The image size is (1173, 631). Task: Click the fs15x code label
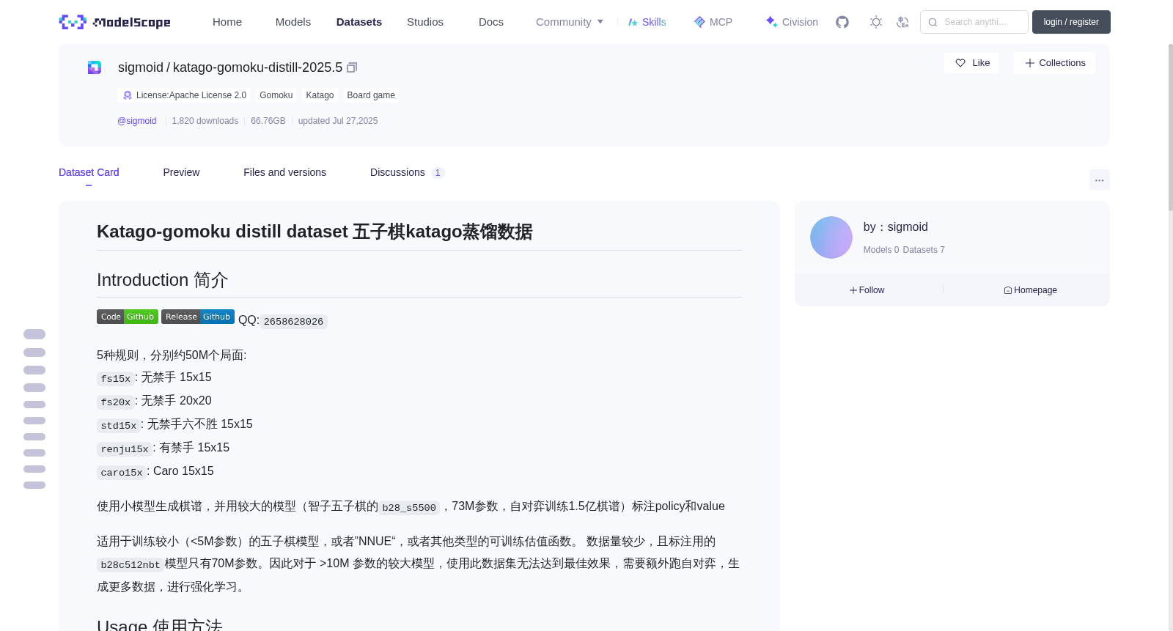point(116,379)
